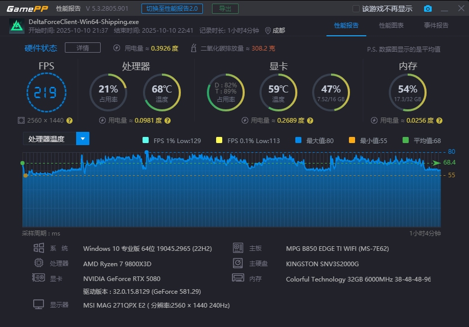469x327 pixels.
Task: Click the Delta Force game icon
Action: pyautogui.click(x=17, y=26)
